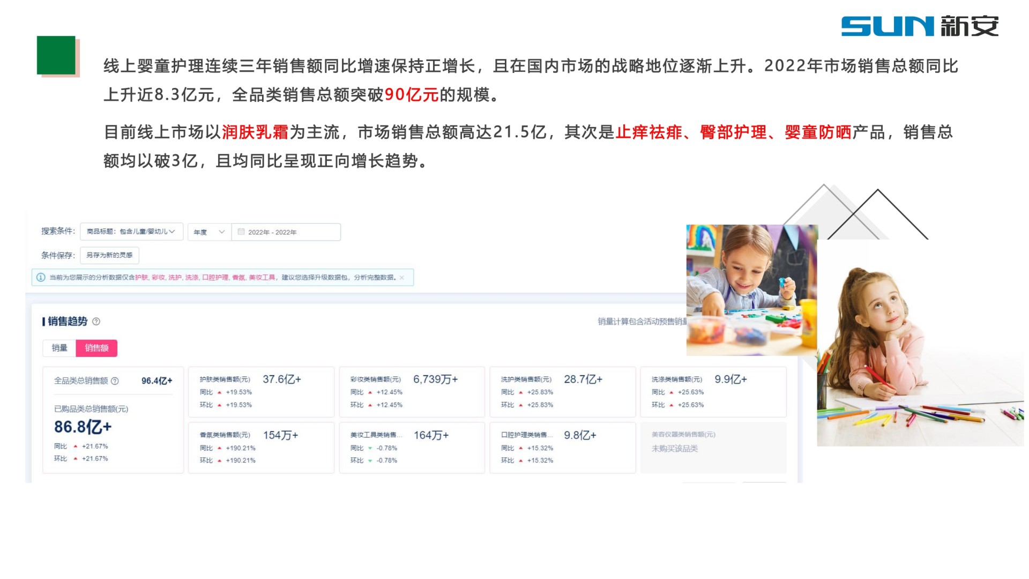Click the green down arrow beside 美妆工具类 同比

370,448
